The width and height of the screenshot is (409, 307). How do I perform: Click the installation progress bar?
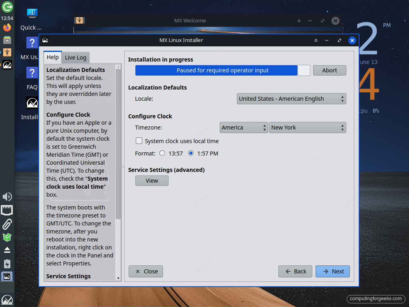coord(223,70)
